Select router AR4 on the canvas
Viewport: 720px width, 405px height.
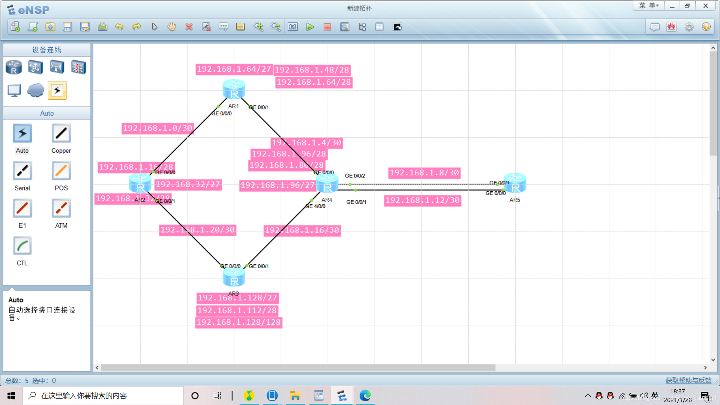[x=327, y=183]
